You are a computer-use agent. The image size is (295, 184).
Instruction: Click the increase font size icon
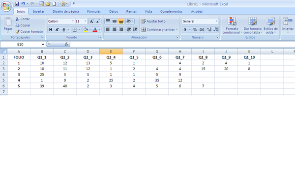tap(91, 22)
